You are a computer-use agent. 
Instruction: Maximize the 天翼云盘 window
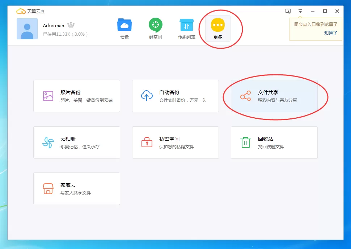coord(325,11)
